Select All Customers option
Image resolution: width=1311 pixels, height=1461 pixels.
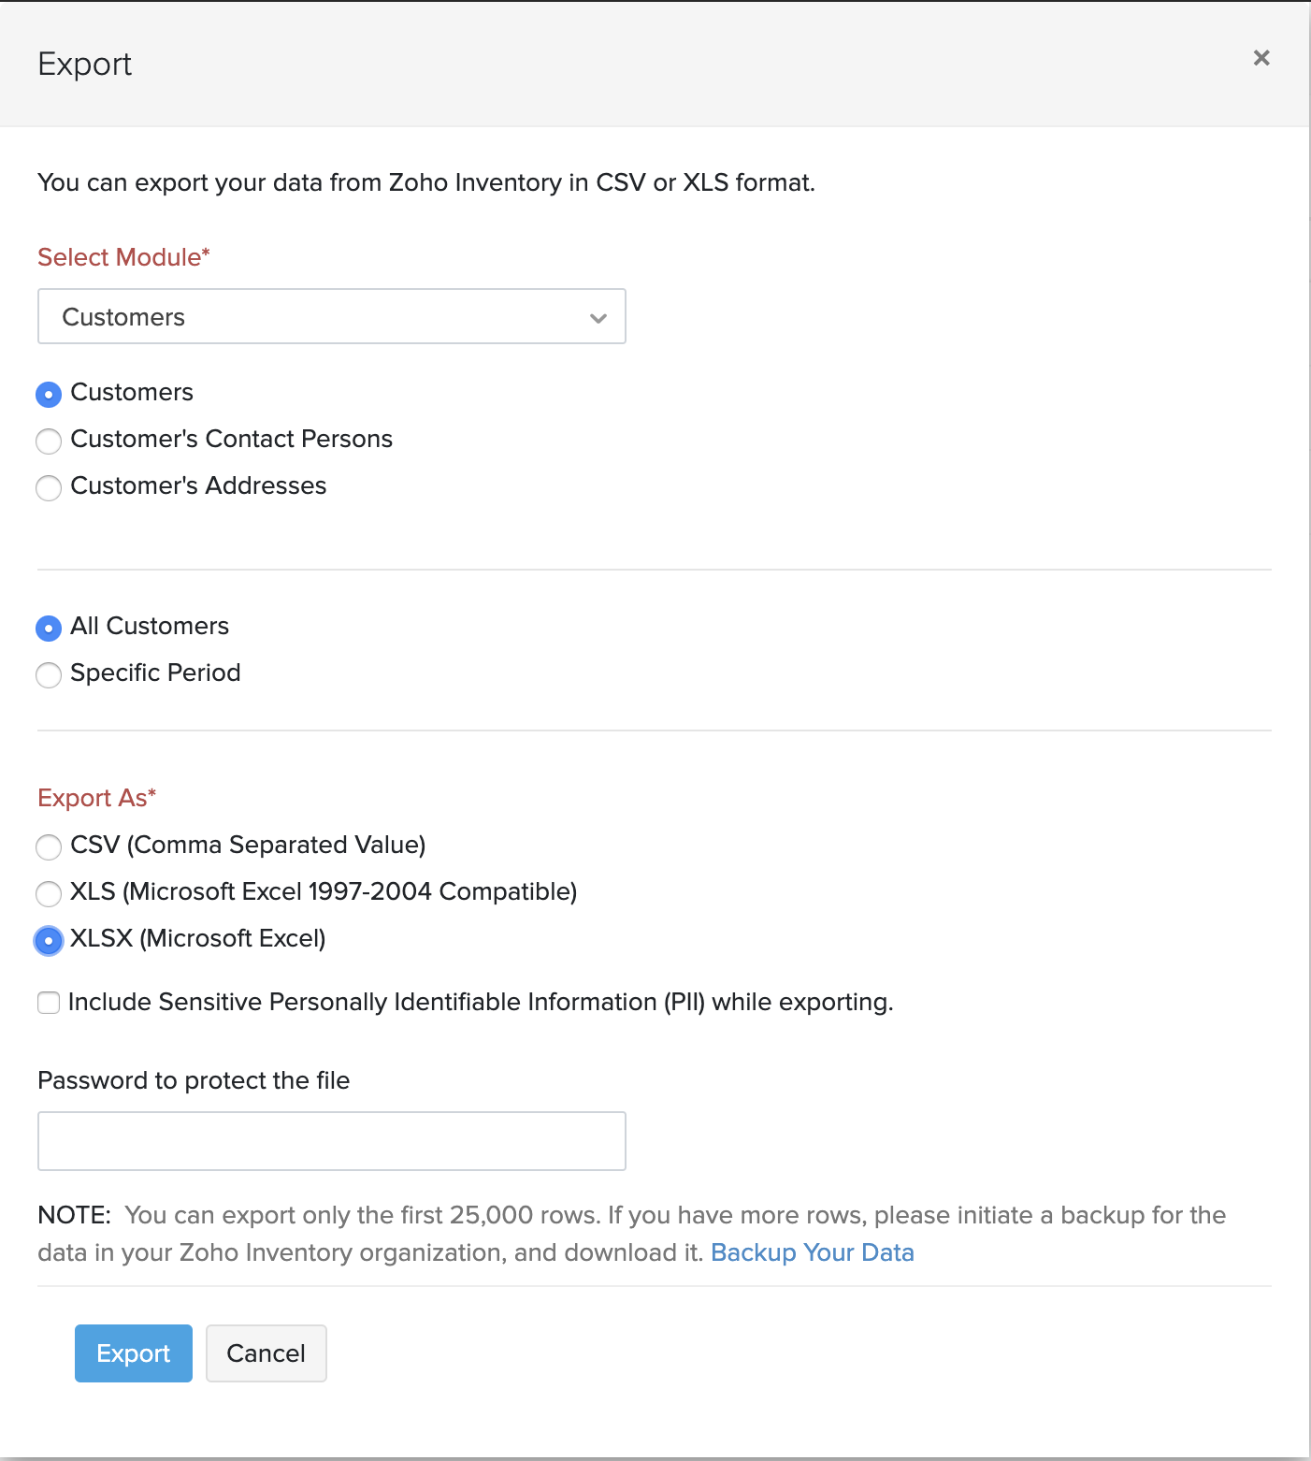point(49,628)
